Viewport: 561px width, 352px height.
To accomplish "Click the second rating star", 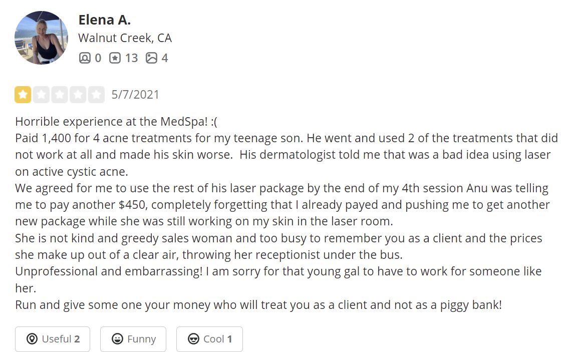I will pos(41,95).
